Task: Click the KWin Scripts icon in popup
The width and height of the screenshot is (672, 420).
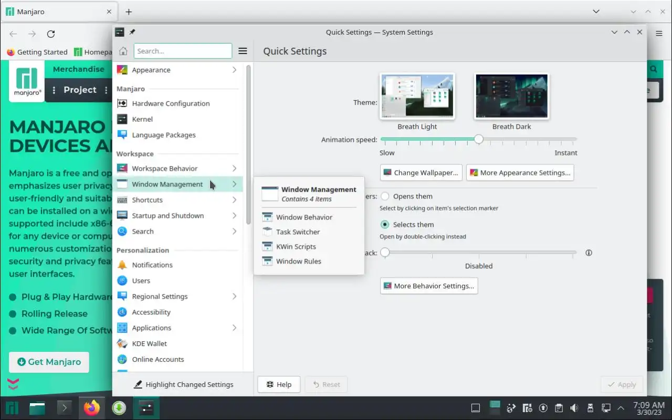Action: click(267, 247)
